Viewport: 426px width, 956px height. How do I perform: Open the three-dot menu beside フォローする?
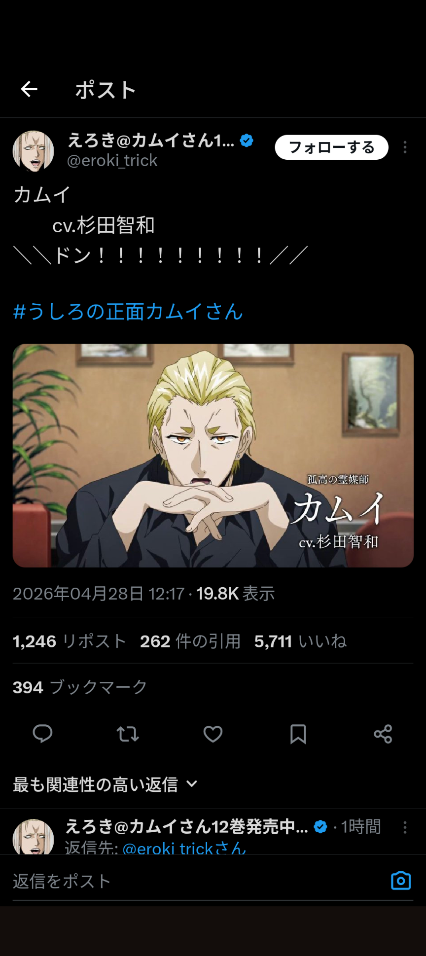[x=405, y=147]
